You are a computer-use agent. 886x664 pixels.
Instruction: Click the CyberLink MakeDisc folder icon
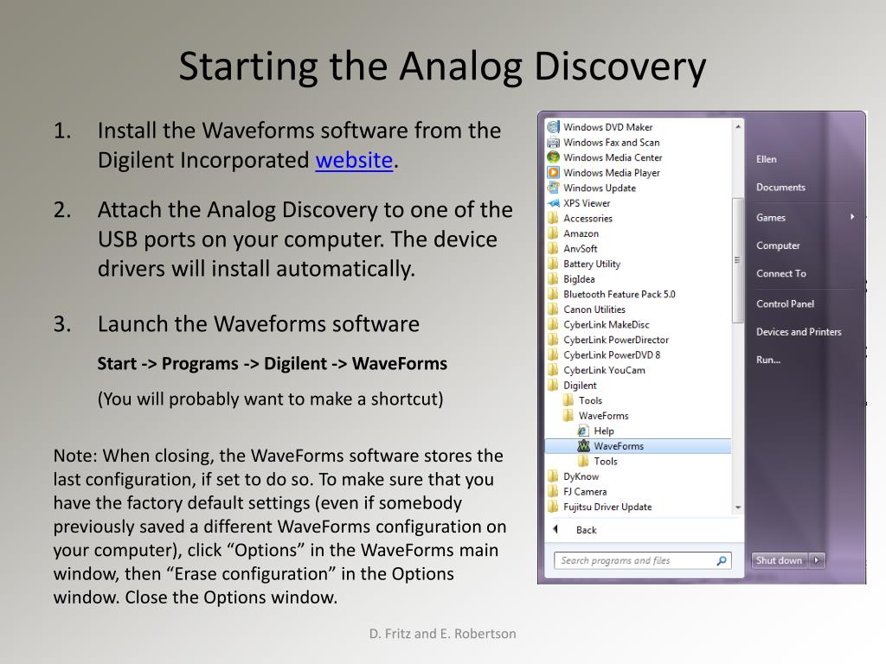[553, 325]
